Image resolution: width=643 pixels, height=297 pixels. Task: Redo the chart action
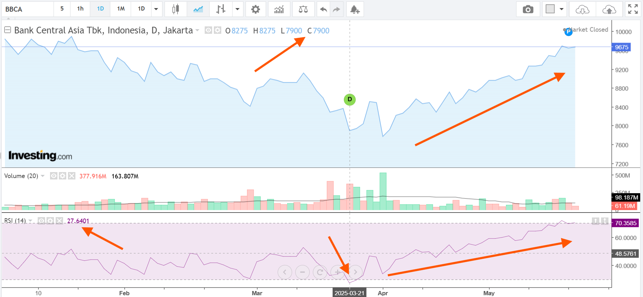(336, 9)
